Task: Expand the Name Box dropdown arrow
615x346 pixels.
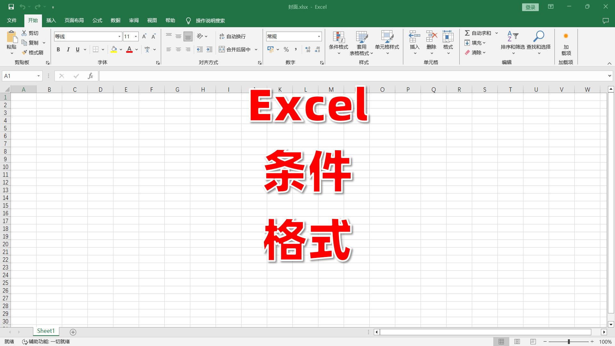Action: (x=38, y=76)
